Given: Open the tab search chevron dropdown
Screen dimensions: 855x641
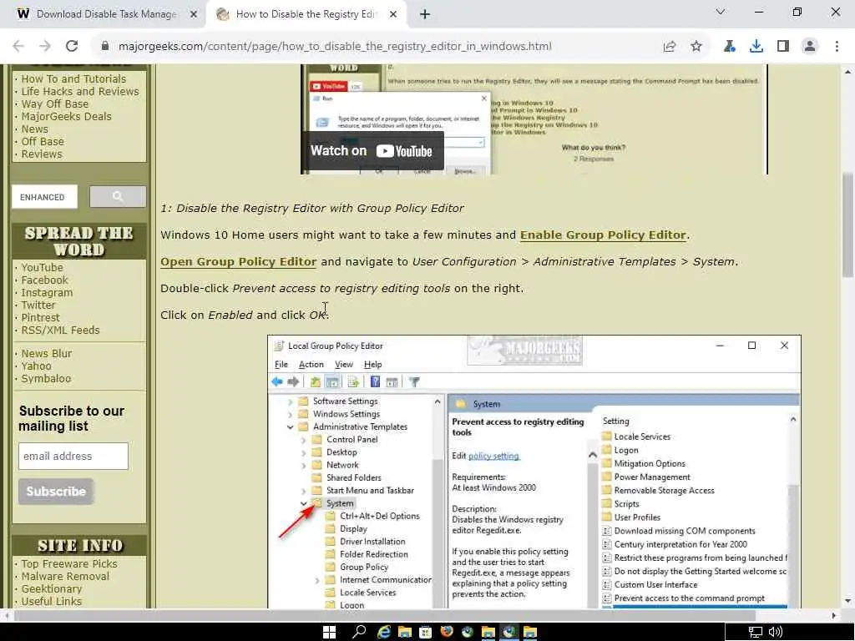Looking at the screenshot, I should pos(721,12).
